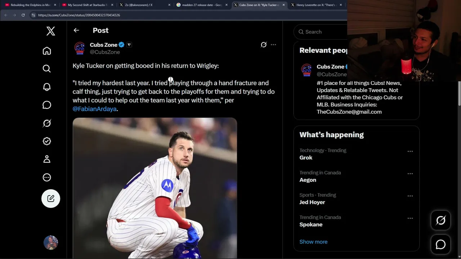Open Chat messages from the sidebar

[47, 105]
